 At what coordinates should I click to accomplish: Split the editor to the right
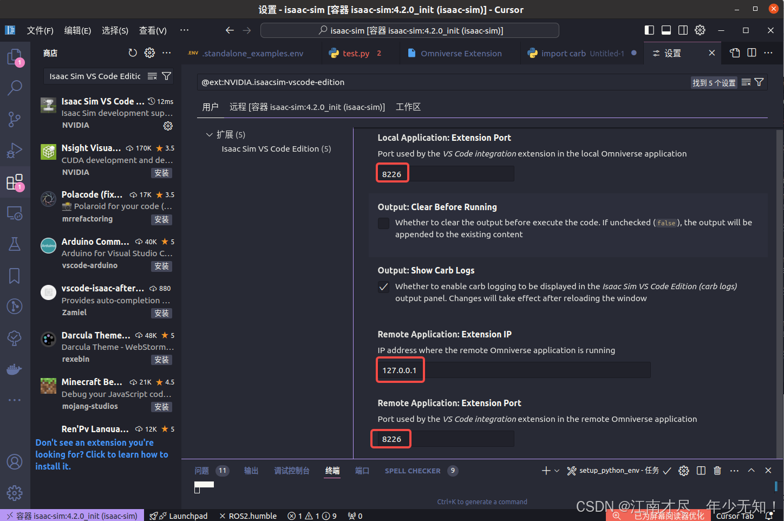[x=752, y=53]
